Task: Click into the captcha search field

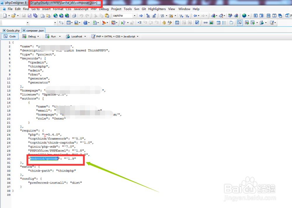Action: point(123,16)
